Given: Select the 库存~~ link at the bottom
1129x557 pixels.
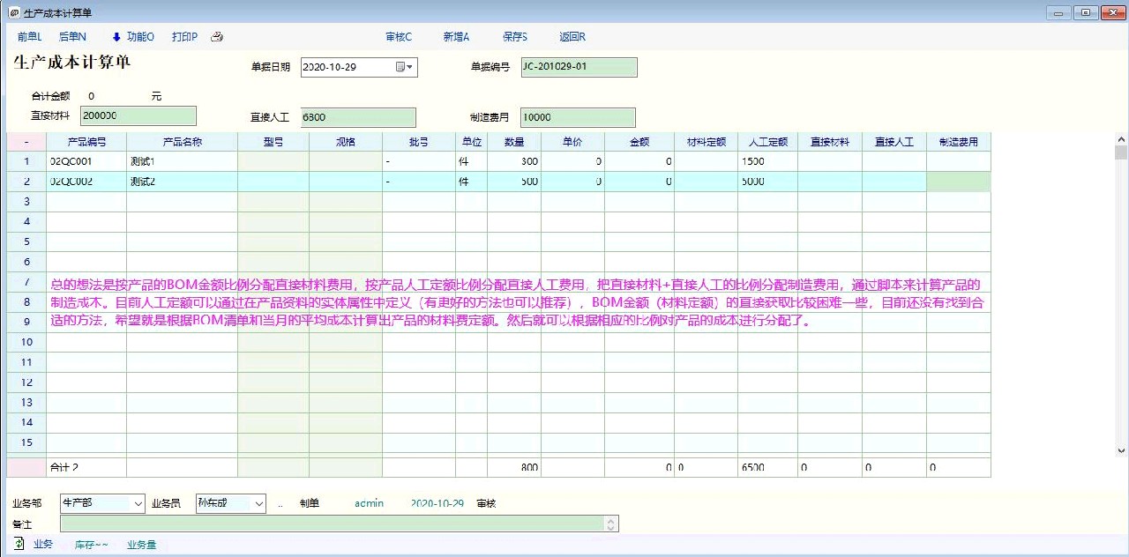Looking at the screenshot, I should click(91, 545).
